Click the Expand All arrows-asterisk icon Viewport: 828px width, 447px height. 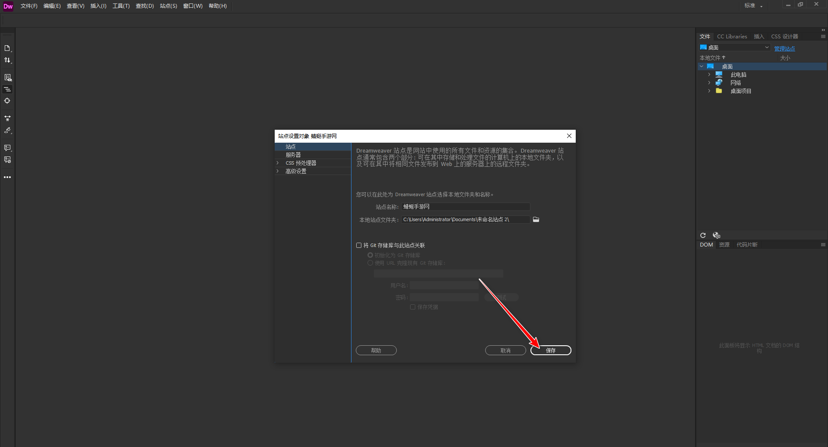point(7,118)
